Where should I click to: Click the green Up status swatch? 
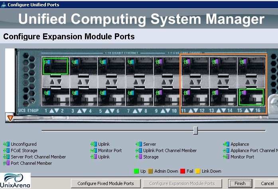(x=136, y=171)
